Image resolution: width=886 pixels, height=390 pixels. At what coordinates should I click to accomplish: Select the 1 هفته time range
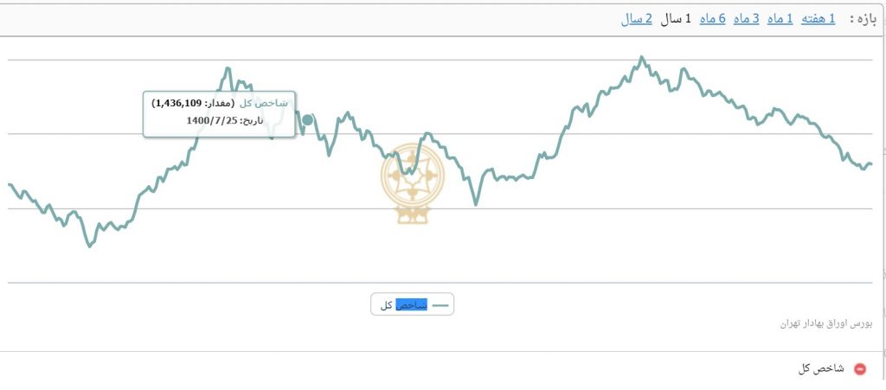click(x=820, y=18)
